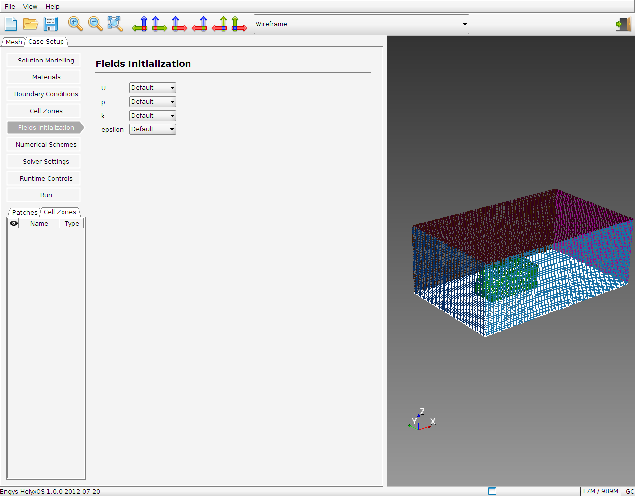Viewport: 635px width, 496px height.
Task: Click the GC button in status bar
Action: point(630,491)
